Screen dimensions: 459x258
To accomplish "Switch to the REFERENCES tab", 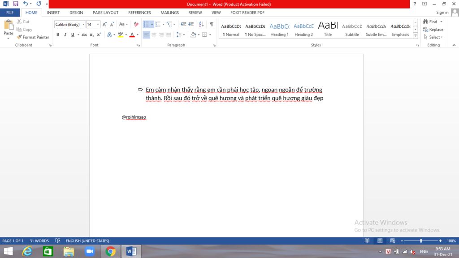I will (x=139, y=13).
